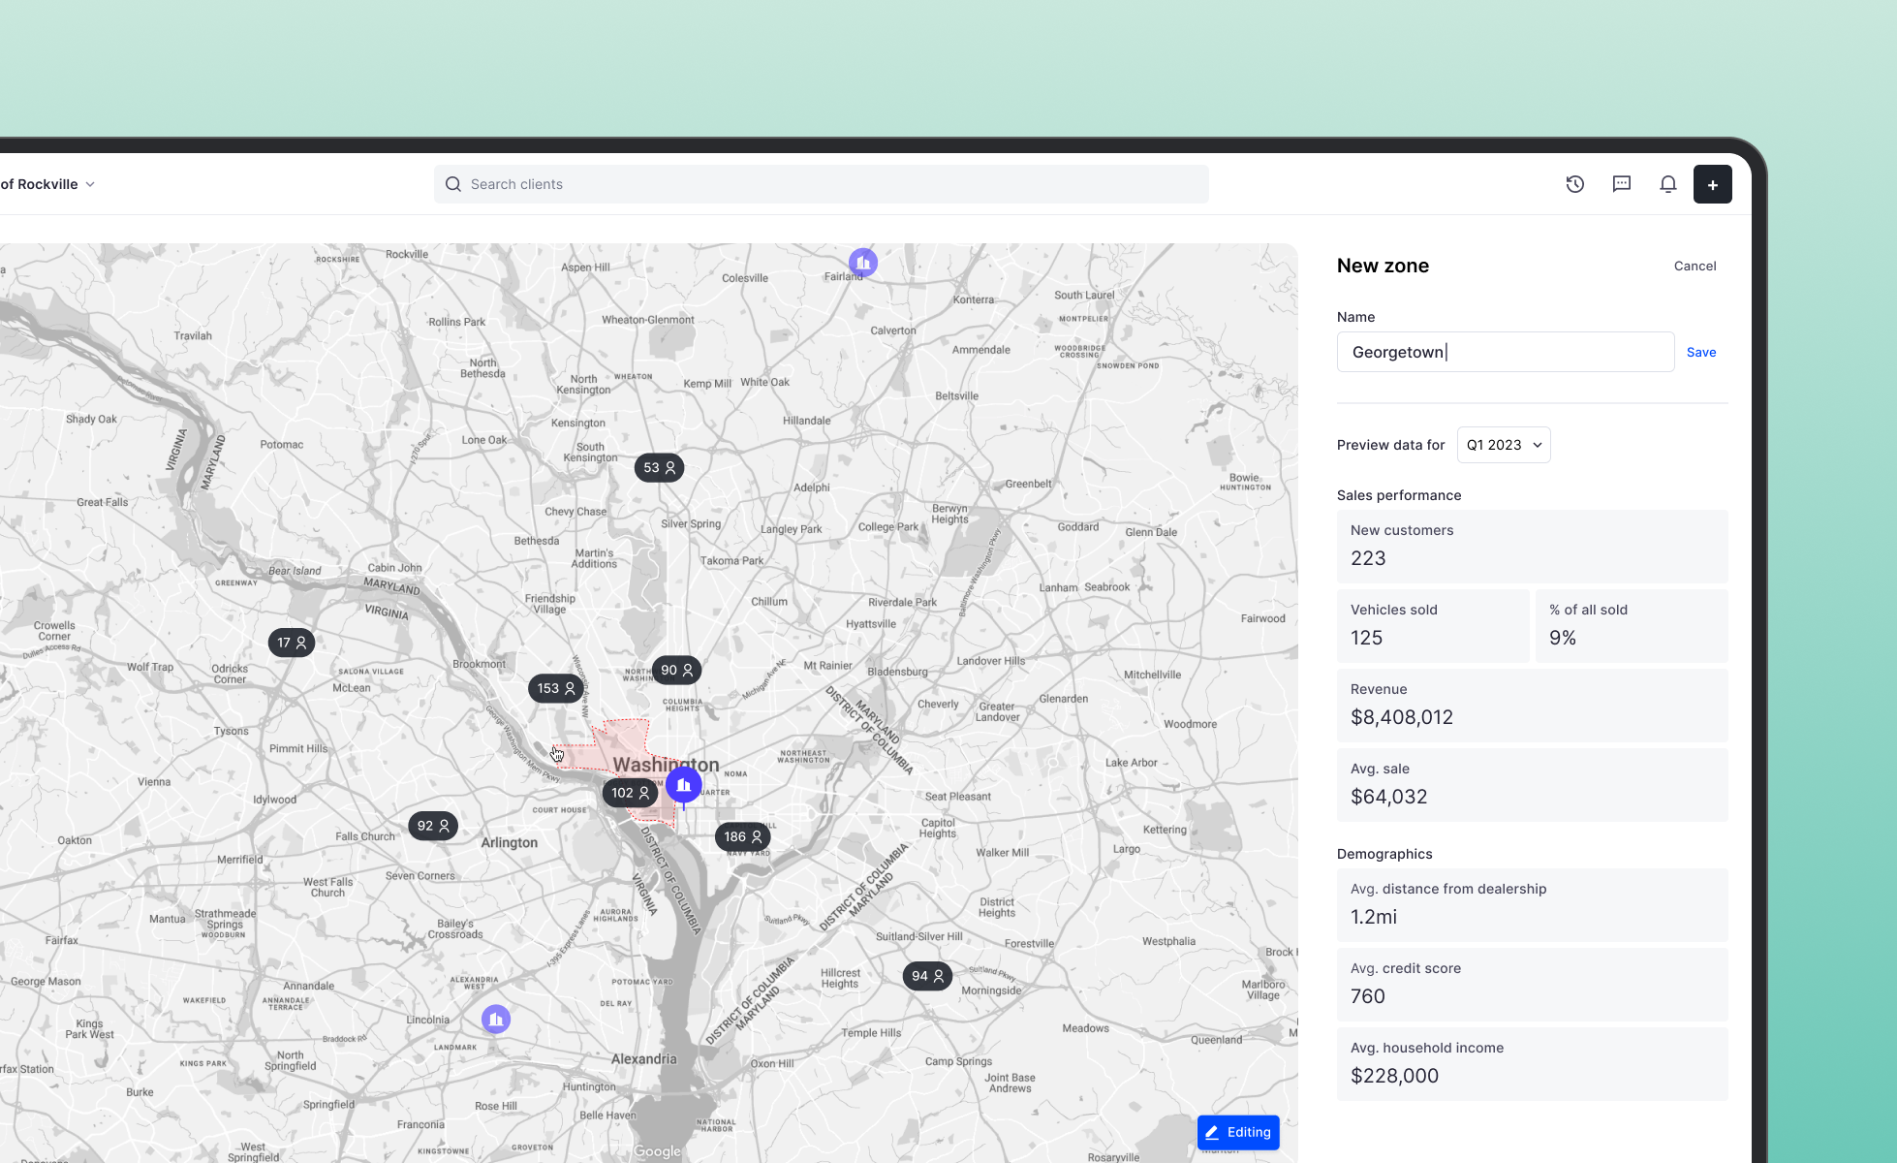Click the Demographics heading

(x=1384, y=854)
